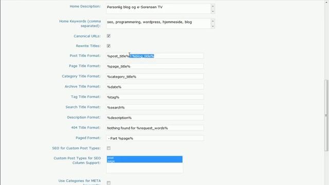Click the Archive Title Format label
This screenshot has height=185, width=329.
tap(83, 86)
